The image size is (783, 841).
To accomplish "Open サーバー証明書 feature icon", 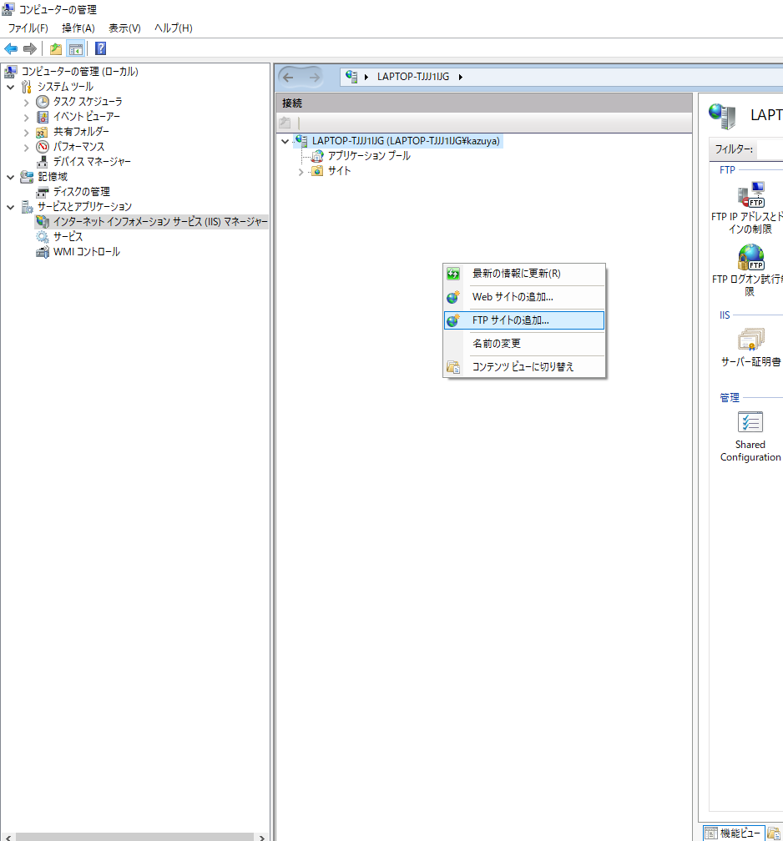I will pos(750,339).
